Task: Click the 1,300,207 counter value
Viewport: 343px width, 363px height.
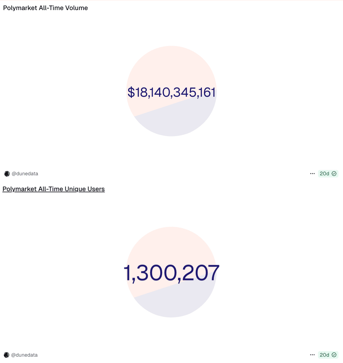Action: point(171,273)
